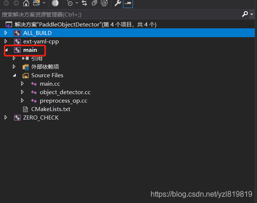Expand the 外部依赖项 node
The image size is (257, 203).
14,67
